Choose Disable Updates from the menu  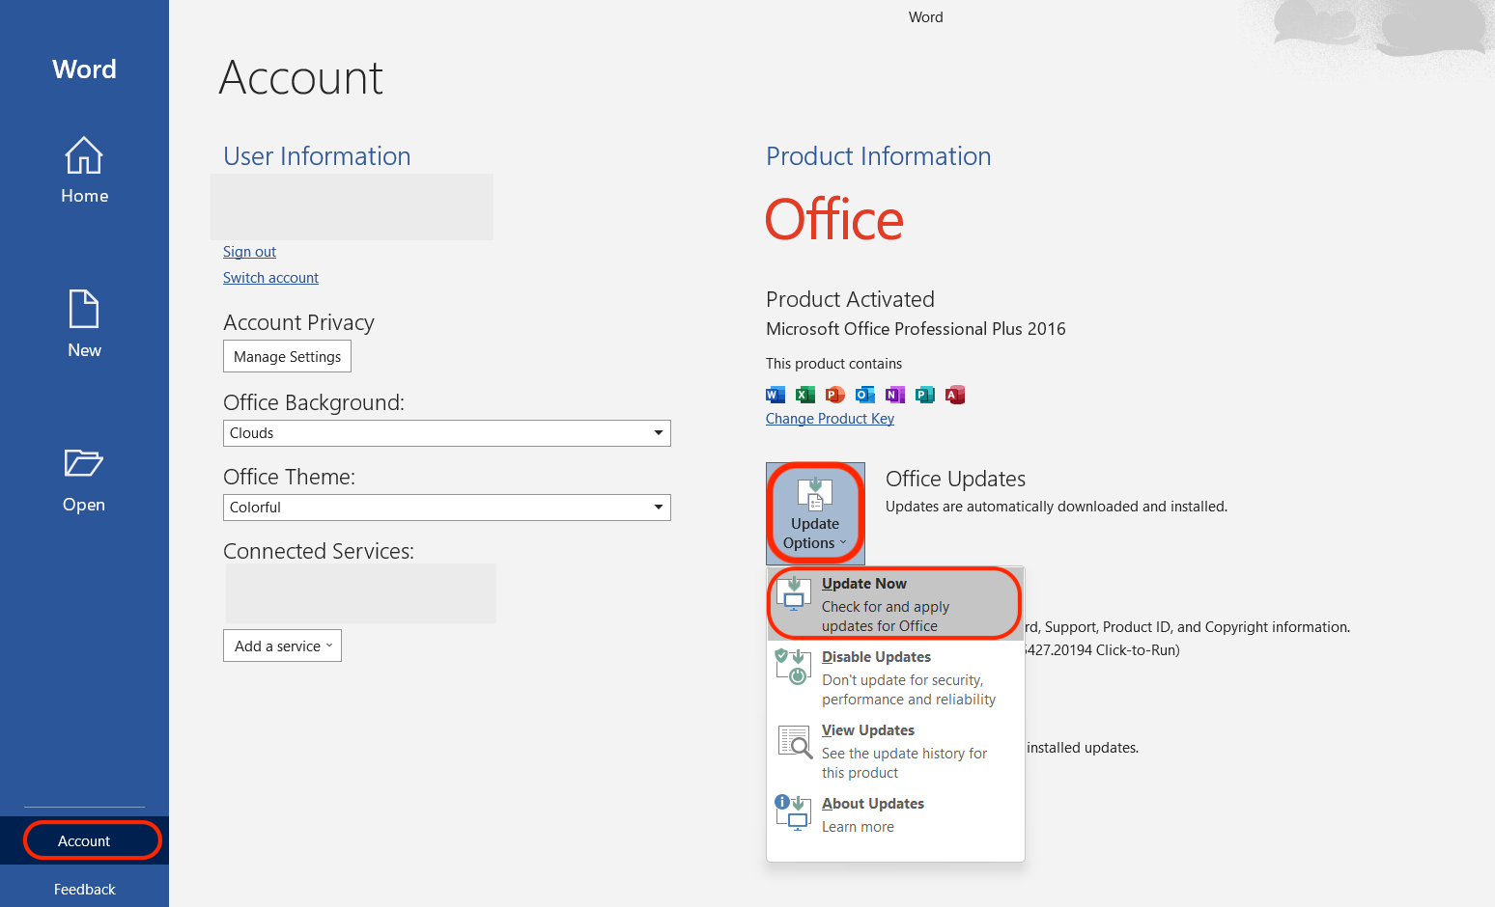point(895,677)
